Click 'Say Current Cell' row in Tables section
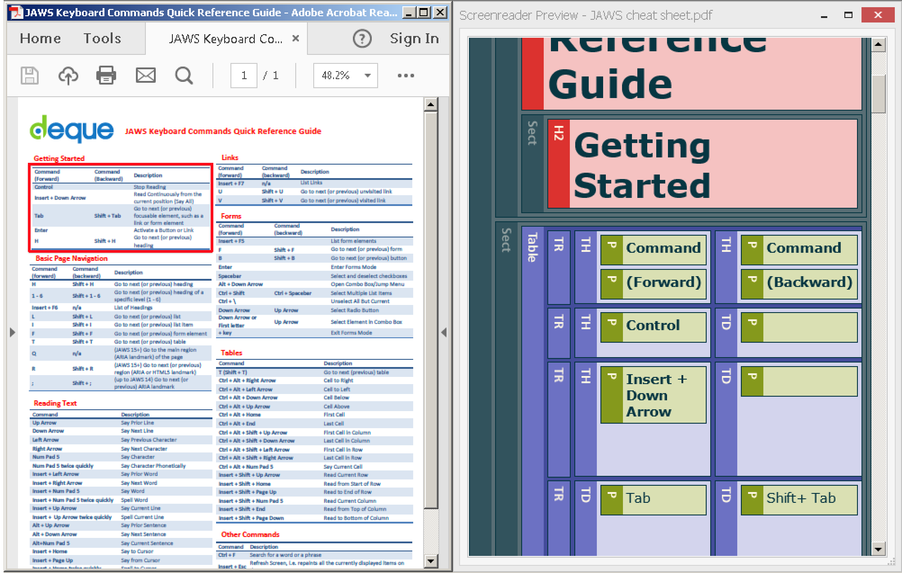 [314, 467]
